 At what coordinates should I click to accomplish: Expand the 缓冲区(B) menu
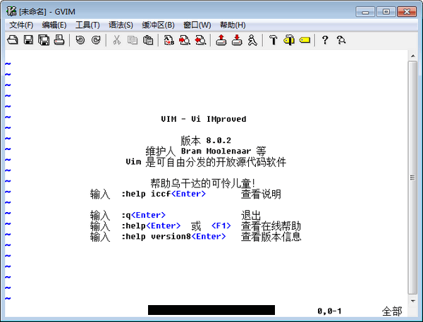[158, 25]
